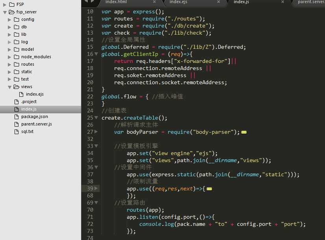Collapse the views folder arrow
Image resolution: width=325 pixels, height=240 pixels.
[9, 87]
